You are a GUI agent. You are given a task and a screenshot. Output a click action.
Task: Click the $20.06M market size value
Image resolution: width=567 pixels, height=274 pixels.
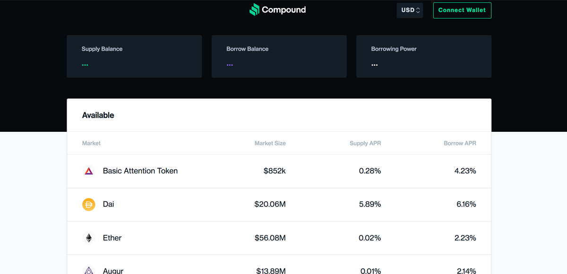[270, 205]
